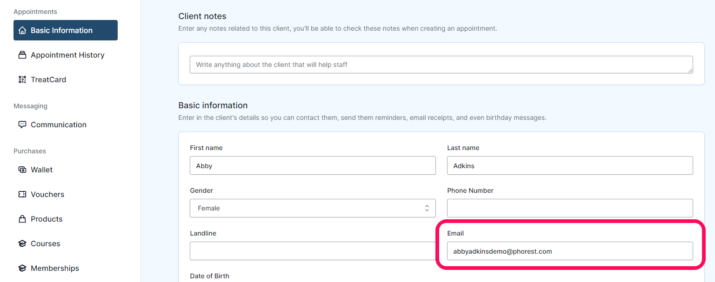Click the Messaging sidebar group label
Screen dimensions: 715x282
[30, 106]
